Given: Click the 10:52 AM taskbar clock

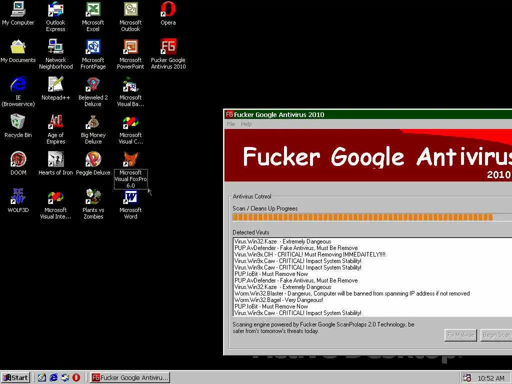Looking at the screenshot, I should click(x=491, y=378).
